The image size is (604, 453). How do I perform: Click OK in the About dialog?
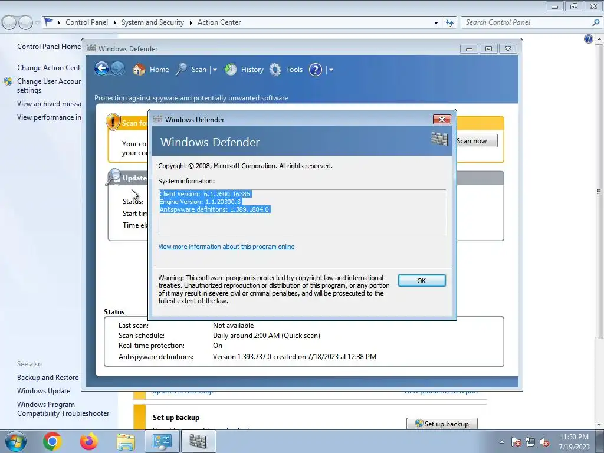click(421, 281)
